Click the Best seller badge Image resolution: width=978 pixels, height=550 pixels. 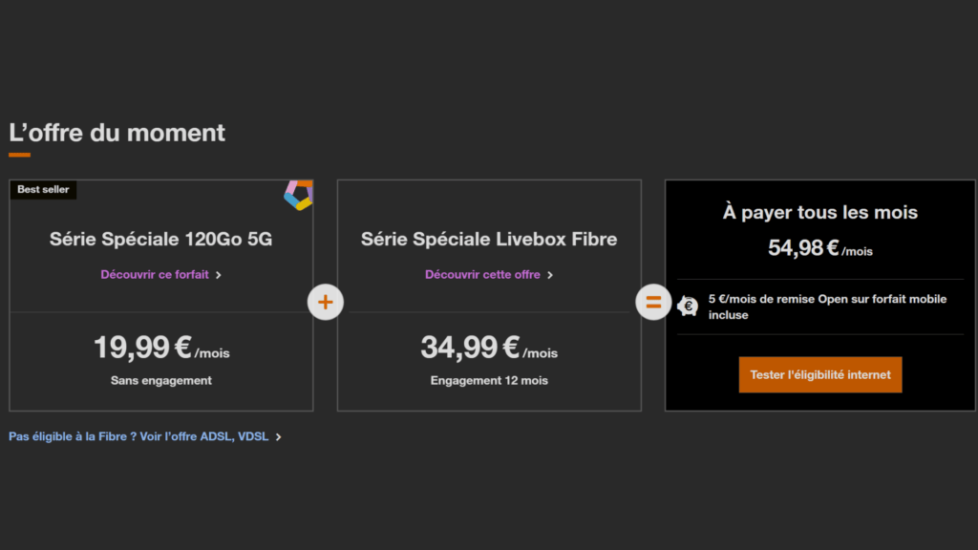tap(43, 190)
